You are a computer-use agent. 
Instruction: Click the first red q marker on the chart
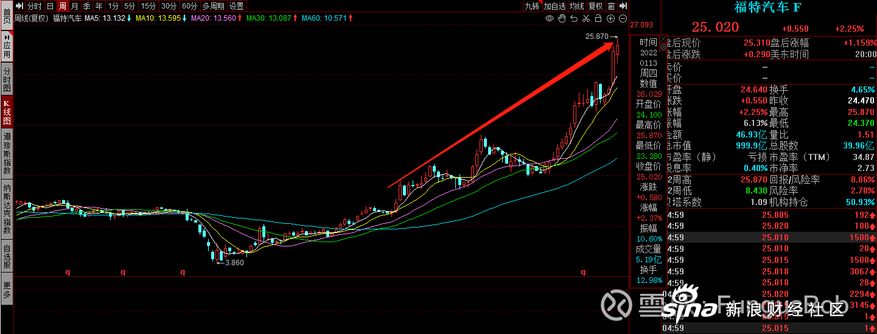pos(68,272)
